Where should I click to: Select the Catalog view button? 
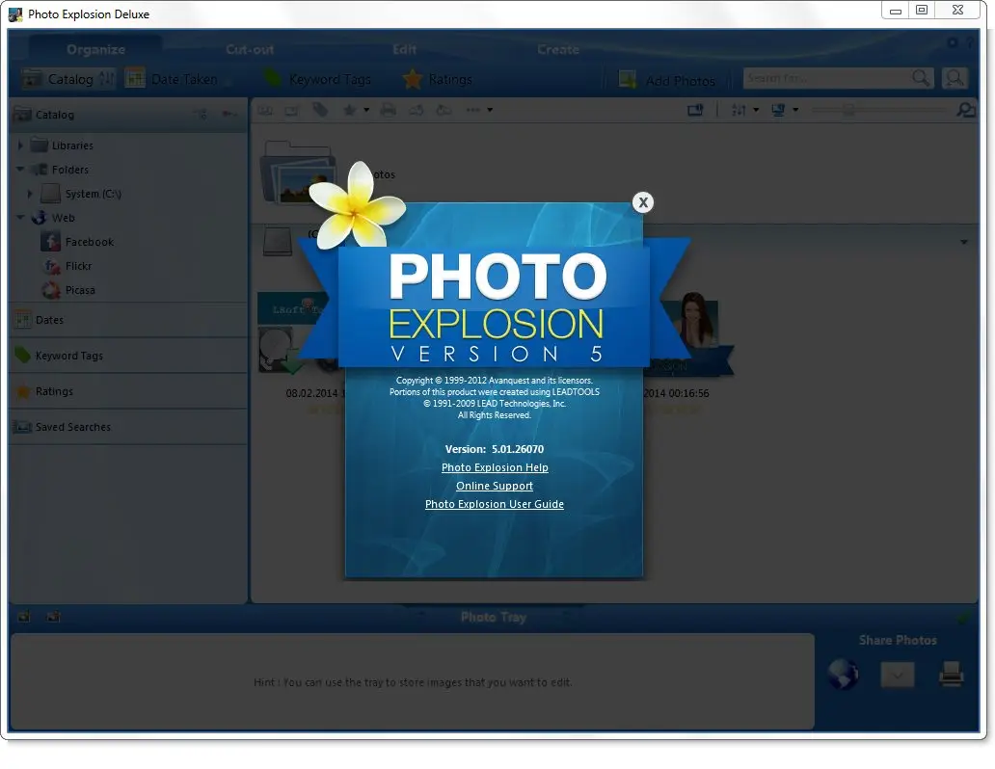(67, 79)
